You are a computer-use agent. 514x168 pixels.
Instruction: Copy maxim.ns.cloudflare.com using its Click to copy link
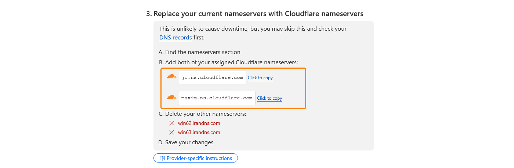click(x=269, y=98)
